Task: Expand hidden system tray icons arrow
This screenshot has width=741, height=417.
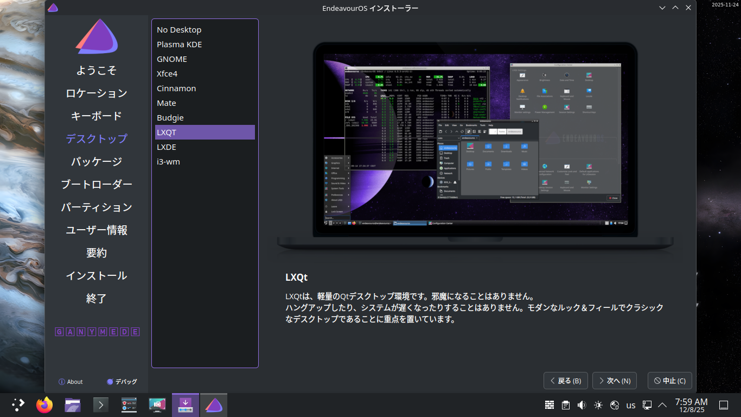Action: pyautogui.click(x=662, y=405)
